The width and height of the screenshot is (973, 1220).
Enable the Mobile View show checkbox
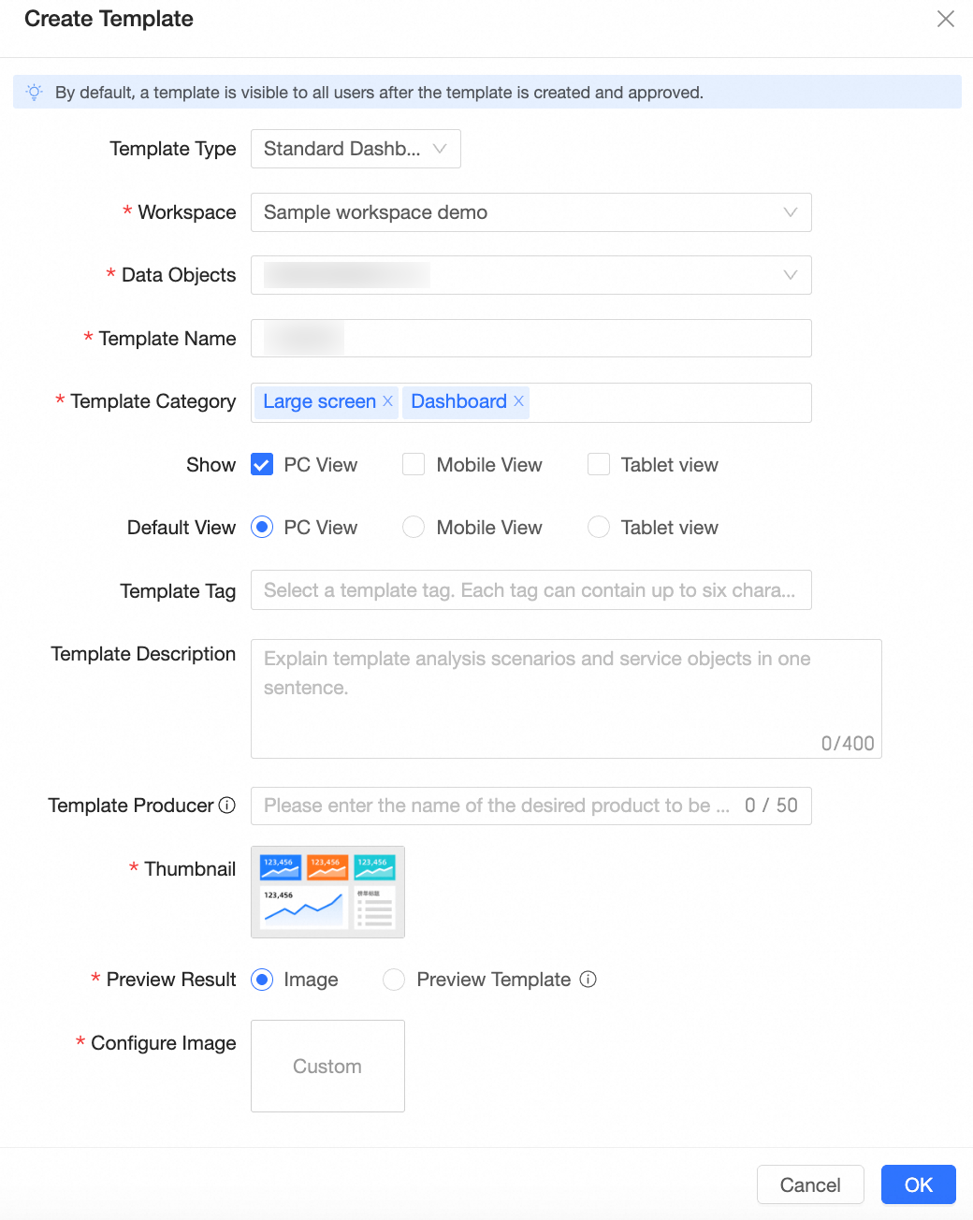click(414, 465)
